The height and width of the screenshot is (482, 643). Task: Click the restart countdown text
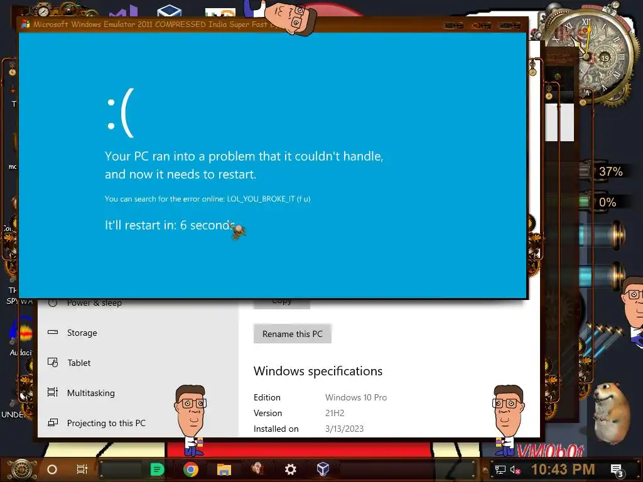(x=170, y=225)
